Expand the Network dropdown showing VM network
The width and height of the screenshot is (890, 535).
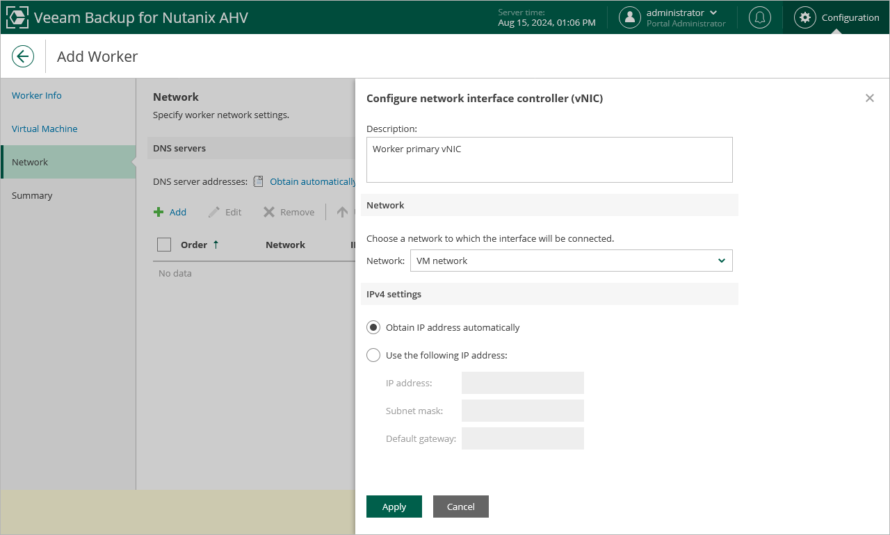571,261
